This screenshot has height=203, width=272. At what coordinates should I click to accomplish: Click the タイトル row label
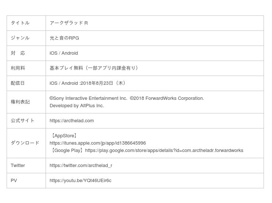point(20,23)
